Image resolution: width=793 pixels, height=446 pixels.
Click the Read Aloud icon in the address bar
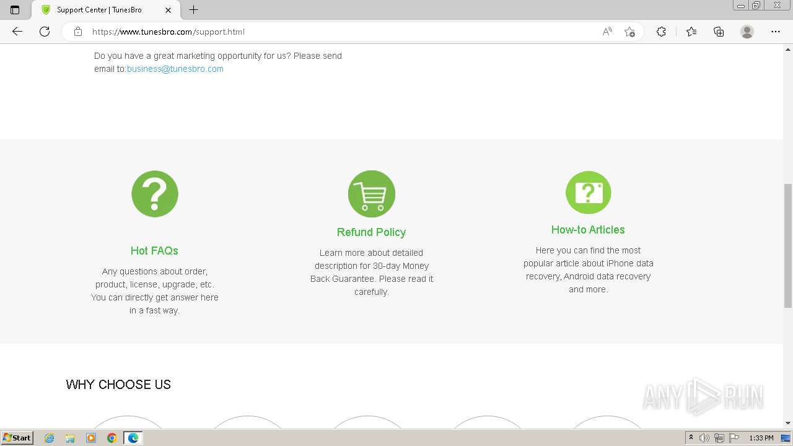pyautogui.click(x=607, y=32)
